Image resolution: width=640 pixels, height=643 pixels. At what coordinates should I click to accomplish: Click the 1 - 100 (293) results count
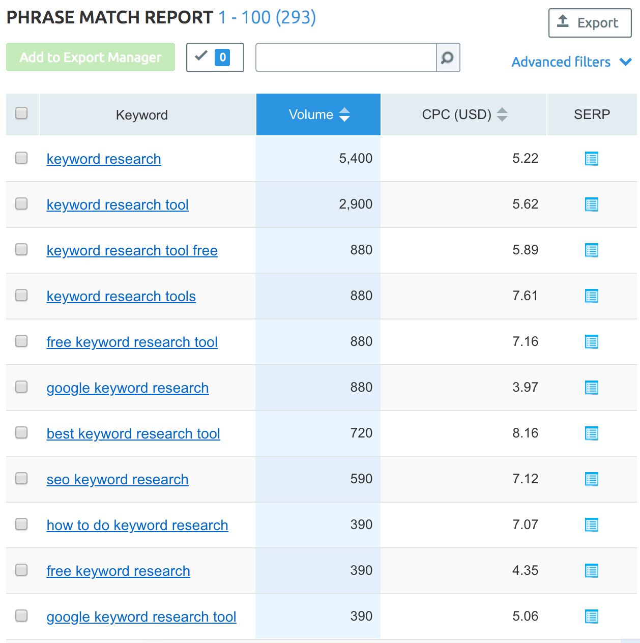[267, 17]
